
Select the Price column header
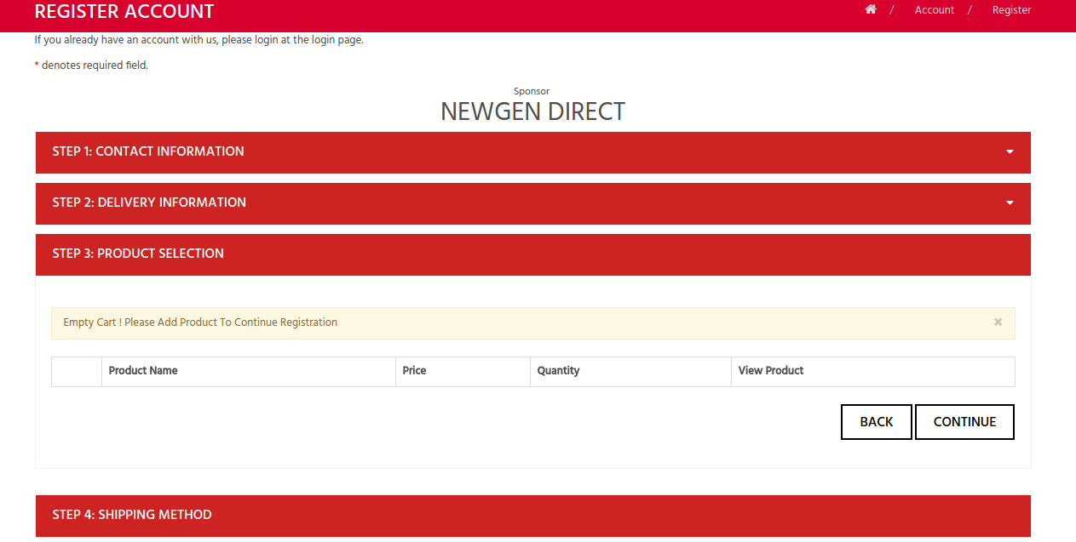tap(463, 371)
